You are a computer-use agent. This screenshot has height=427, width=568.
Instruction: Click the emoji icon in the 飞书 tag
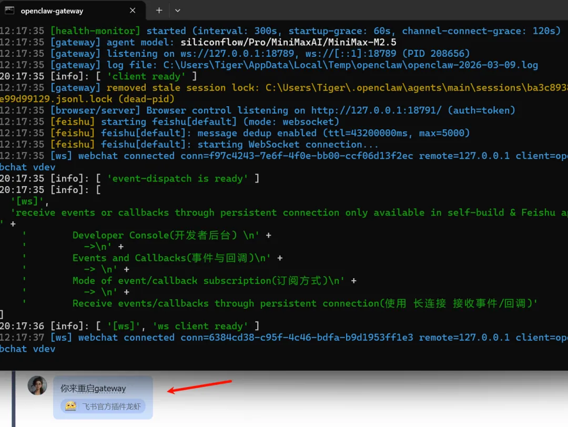70,406
